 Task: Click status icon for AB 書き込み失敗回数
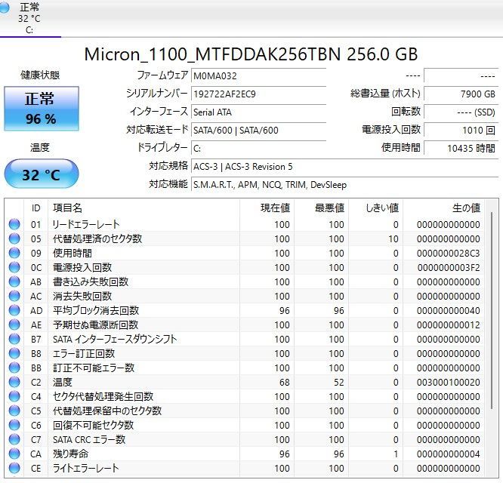click(x=14, y=281)
